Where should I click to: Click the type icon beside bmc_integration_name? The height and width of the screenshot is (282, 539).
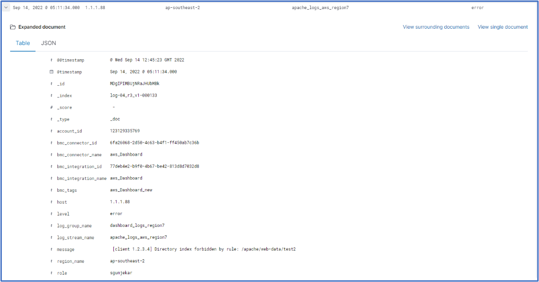coord(51,178)
